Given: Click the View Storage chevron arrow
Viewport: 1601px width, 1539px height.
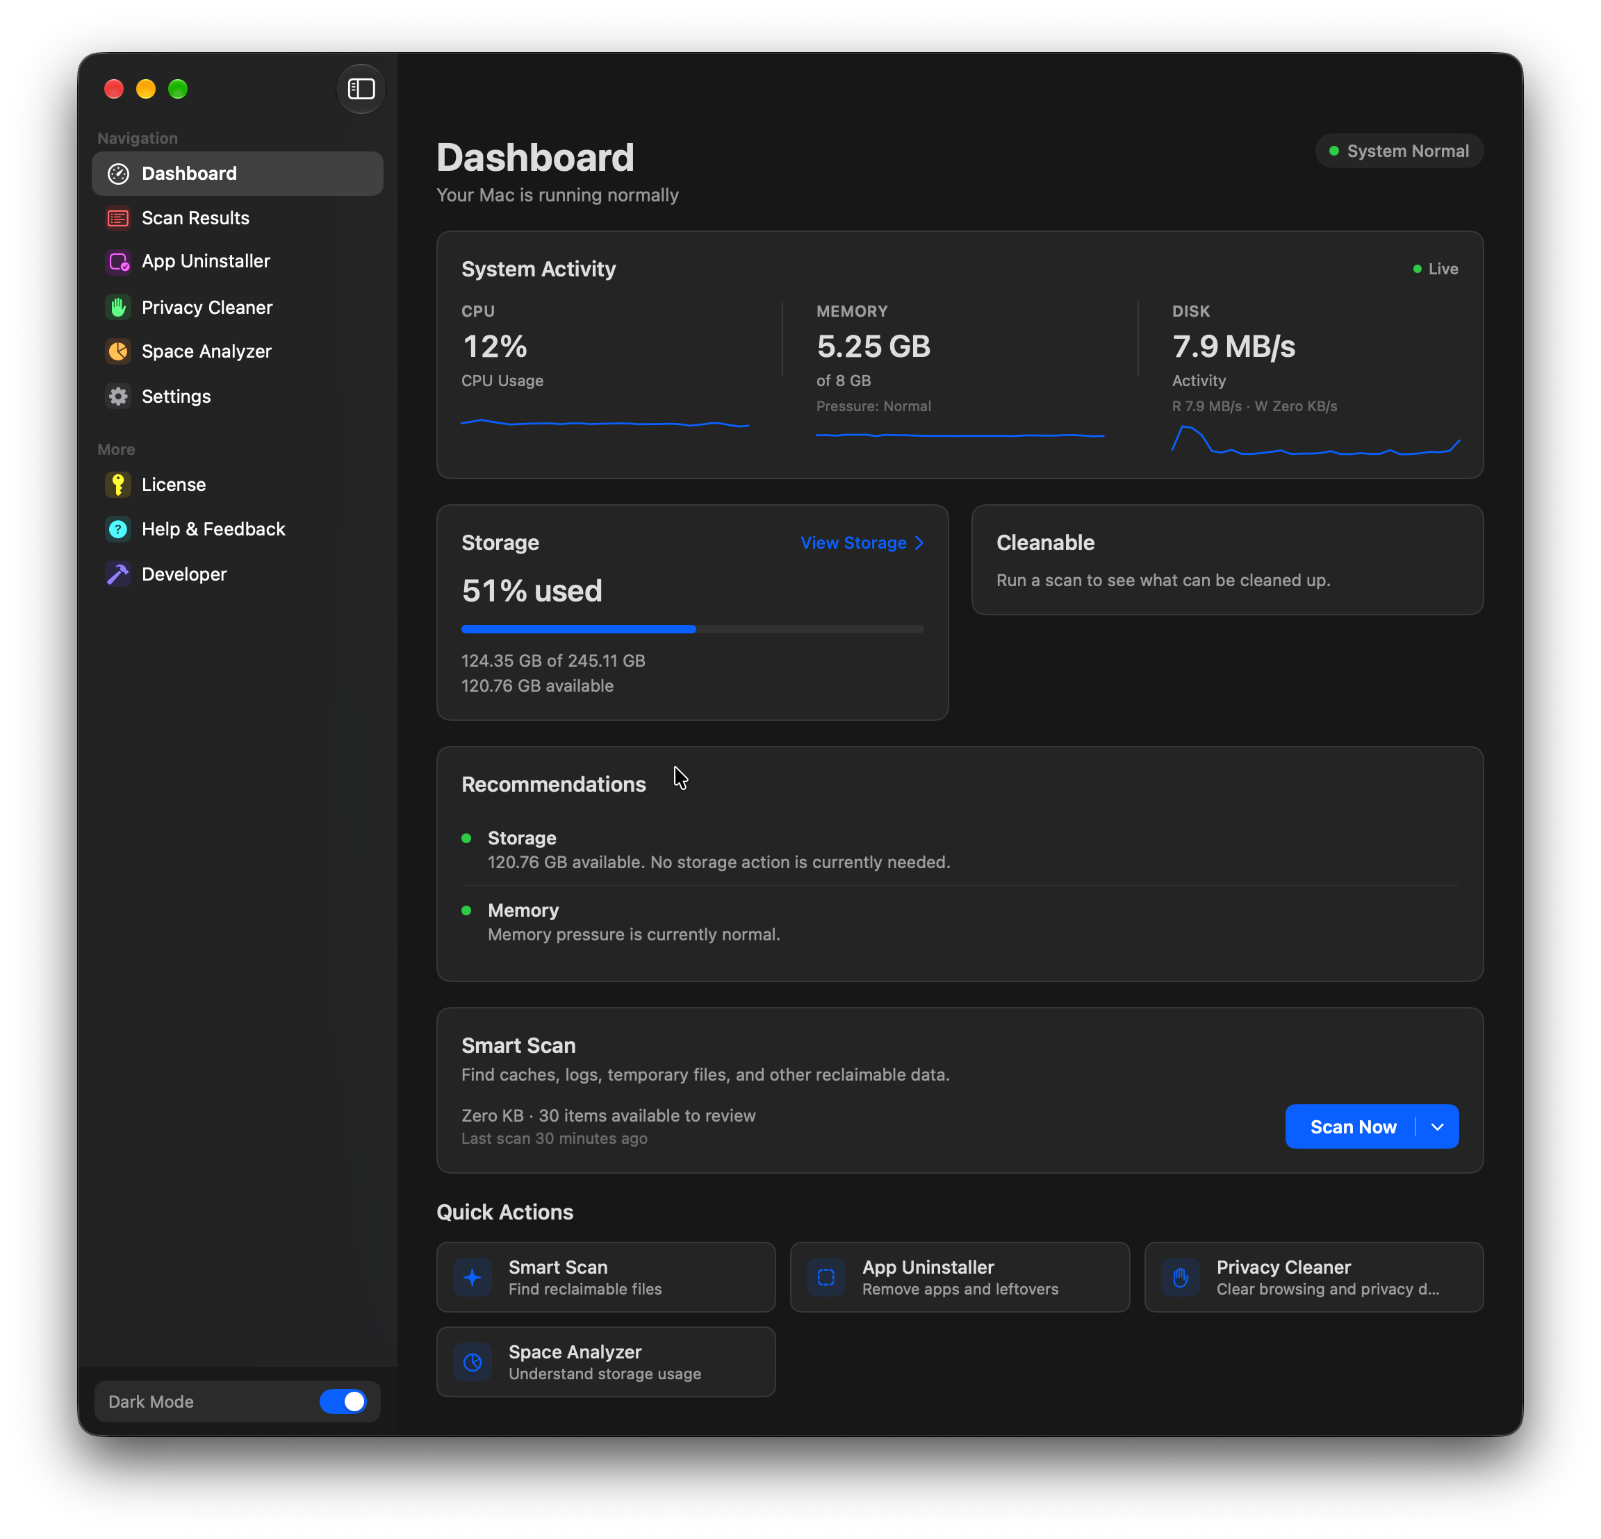Looking at the screenshot, I should pos(919,543).
